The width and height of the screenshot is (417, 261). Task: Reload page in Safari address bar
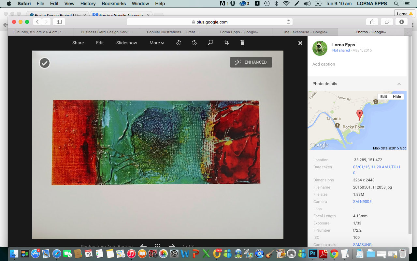288,22
